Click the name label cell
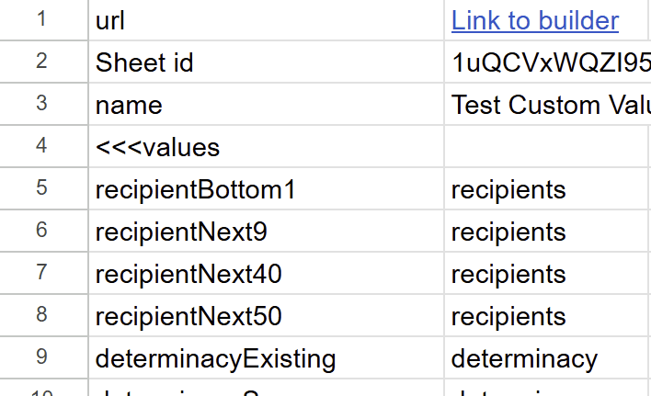This screenshot has width=651, height=396. [266, 104]
